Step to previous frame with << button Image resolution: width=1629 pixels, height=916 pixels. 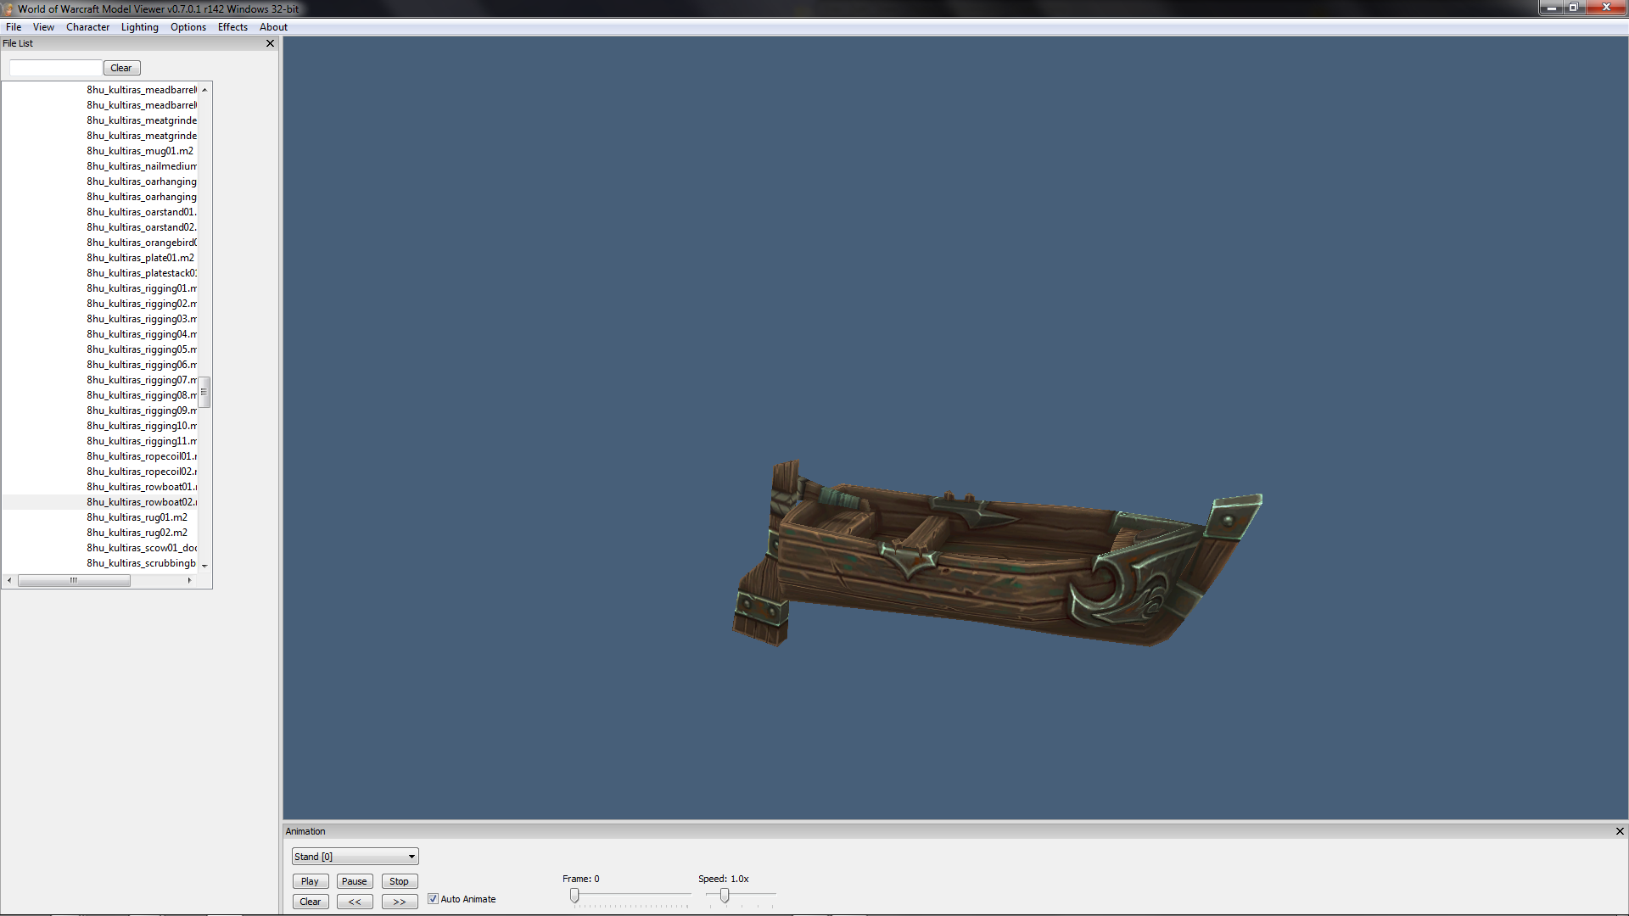(355, 902)
